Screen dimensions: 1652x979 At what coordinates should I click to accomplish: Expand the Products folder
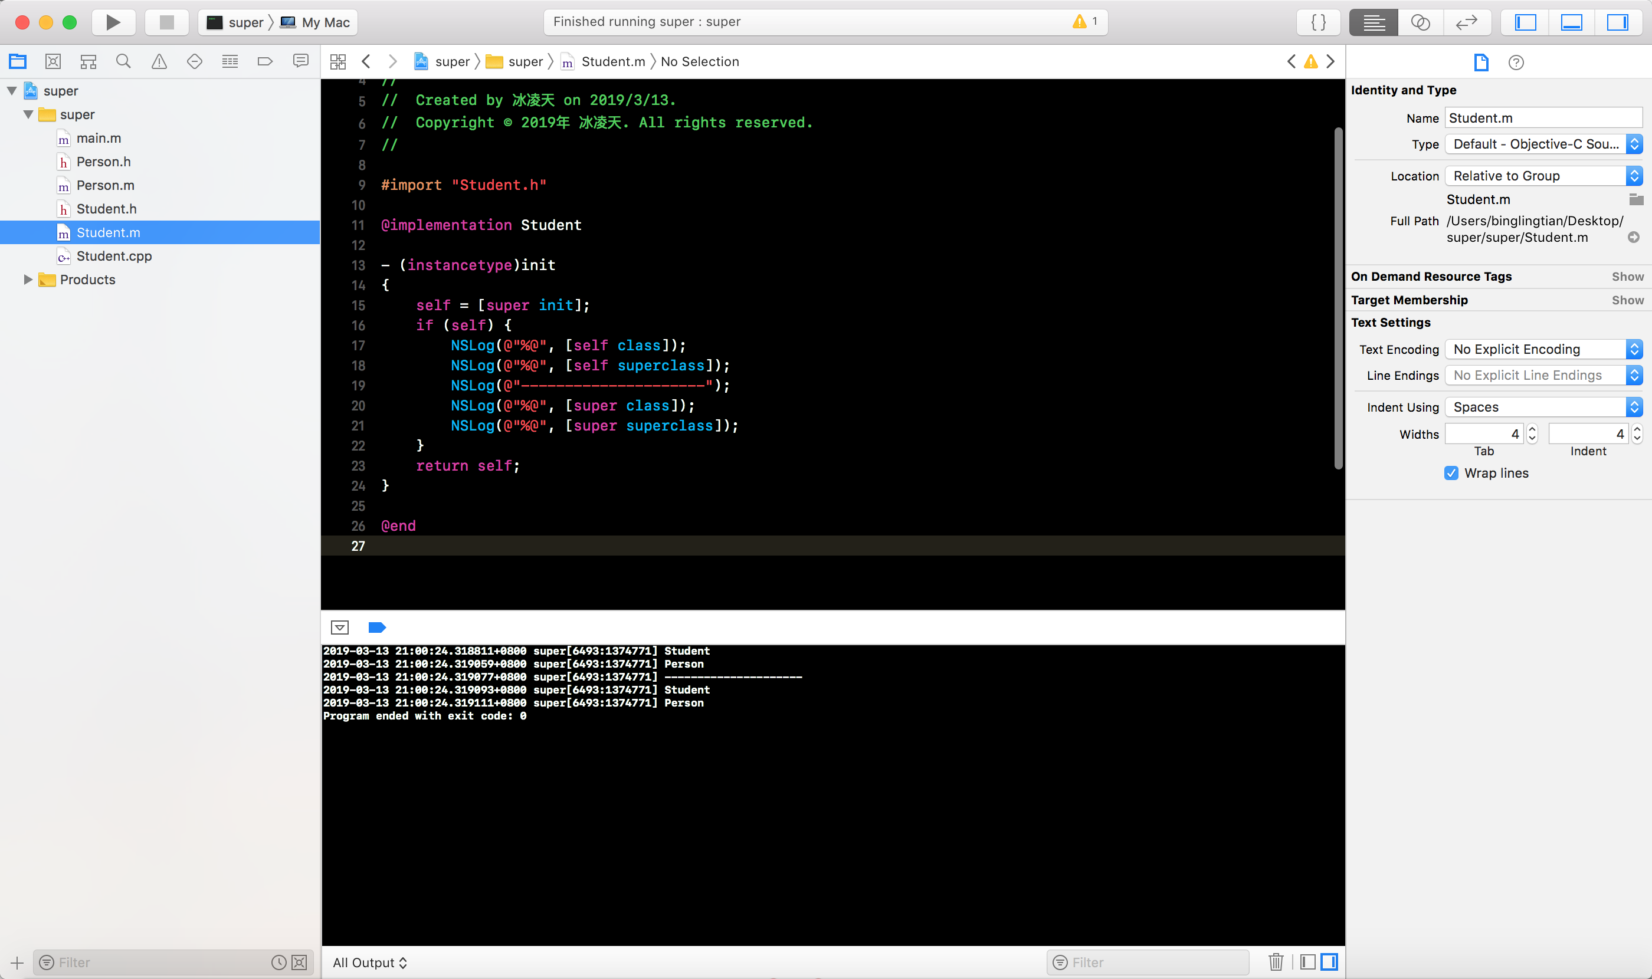(x=28, y=280)
